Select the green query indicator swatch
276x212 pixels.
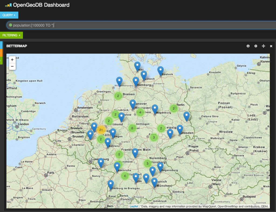tap(10, 25)
